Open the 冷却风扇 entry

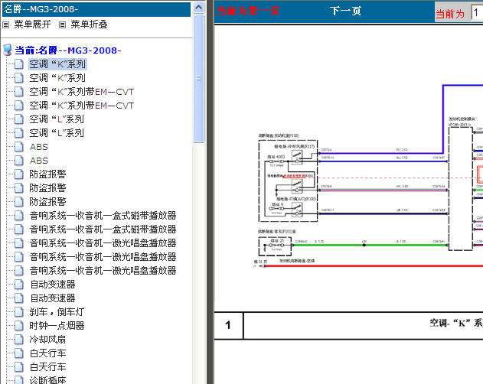(x=47, y=340)
